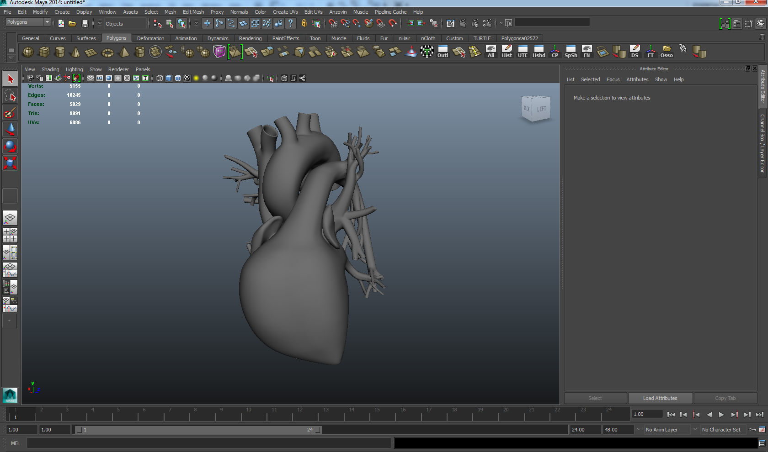Open the shelf options arrow menu
The width and height of the screenshot is (768, 452).
point(11,58)
